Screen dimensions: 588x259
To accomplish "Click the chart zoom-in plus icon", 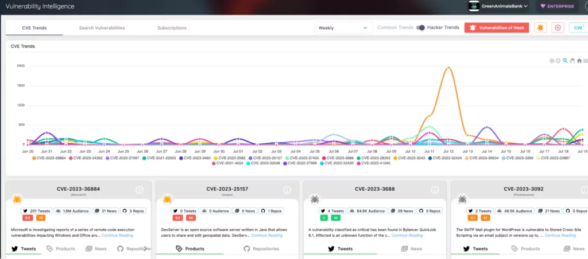I will point(552,61).
